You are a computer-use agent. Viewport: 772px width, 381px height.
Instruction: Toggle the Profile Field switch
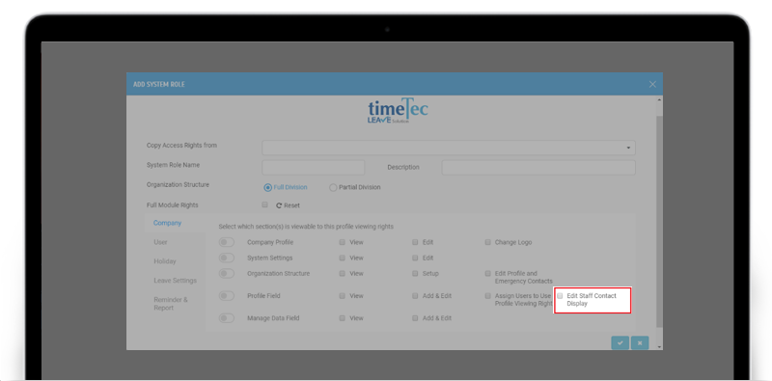pyautogui.click(x=227, y=296)
